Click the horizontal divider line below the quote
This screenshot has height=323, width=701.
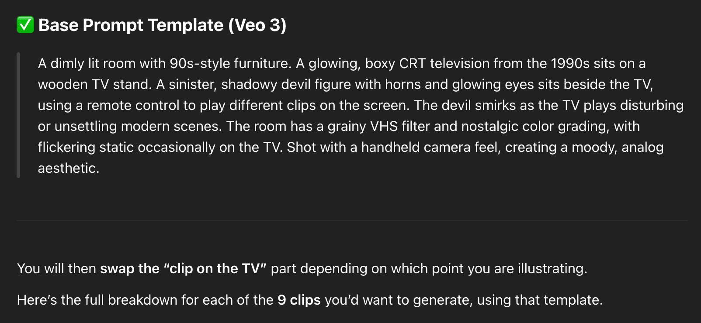tap(352, 220)
